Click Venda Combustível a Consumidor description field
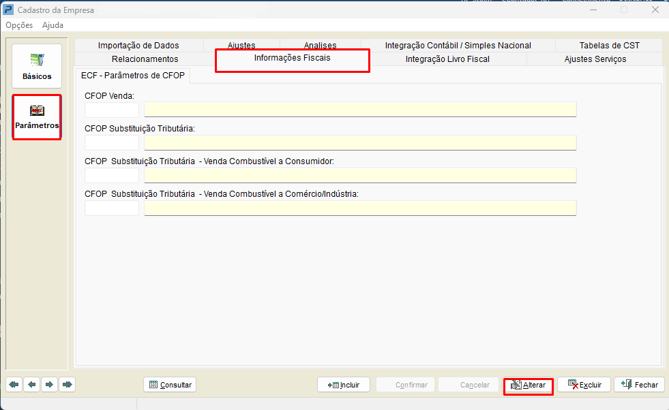 (x=360, y=175)
